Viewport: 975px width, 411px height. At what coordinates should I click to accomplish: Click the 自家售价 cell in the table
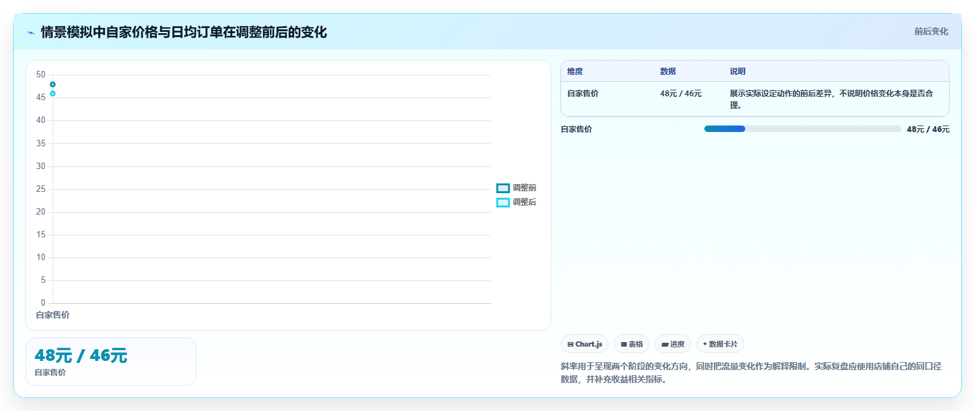583,93
